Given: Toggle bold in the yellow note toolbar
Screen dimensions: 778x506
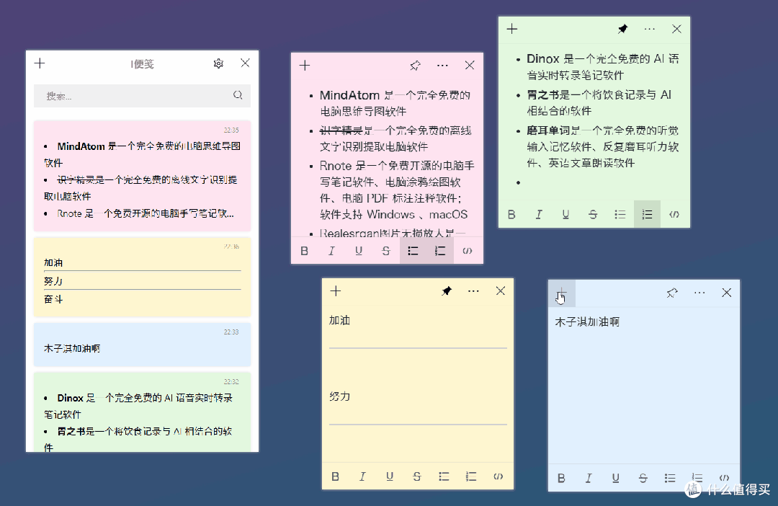Looking at the screenshot, I should [x=336, y=476].
